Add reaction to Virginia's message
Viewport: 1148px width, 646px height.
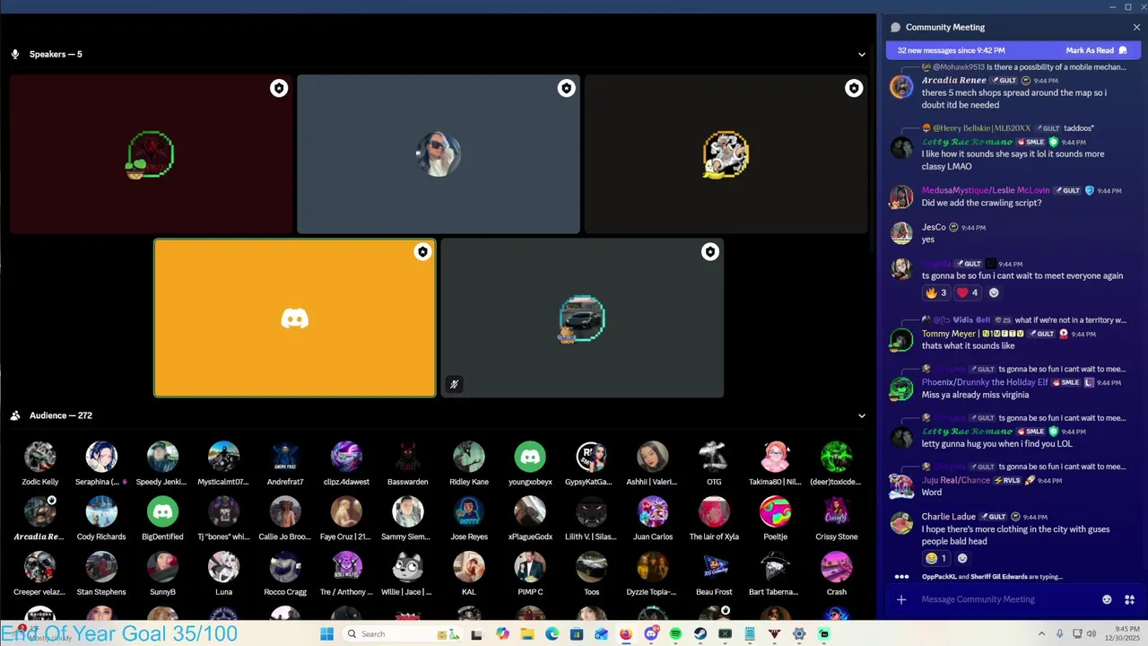point(994,292)
